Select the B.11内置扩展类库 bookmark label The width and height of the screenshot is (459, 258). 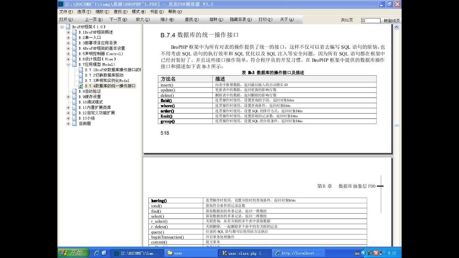[x=95, y=107]
